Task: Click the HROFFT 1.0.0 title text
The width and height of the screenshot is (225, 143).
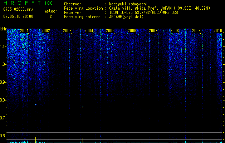Action: [28, 3]
